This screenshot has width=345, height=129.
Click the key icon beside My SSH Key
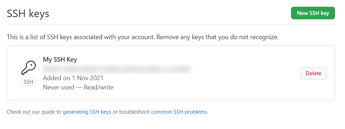point(28,68)
